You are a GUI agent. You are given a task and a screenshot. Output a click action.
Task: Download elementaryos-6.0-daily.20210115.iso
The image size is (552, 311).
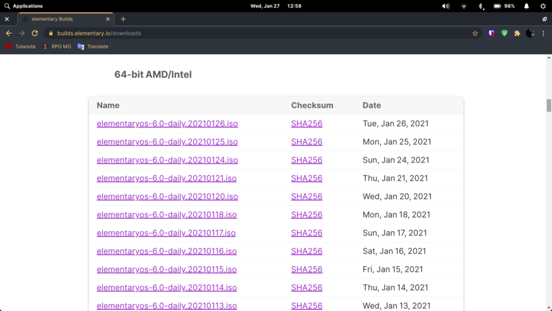[x=166, y=269]
